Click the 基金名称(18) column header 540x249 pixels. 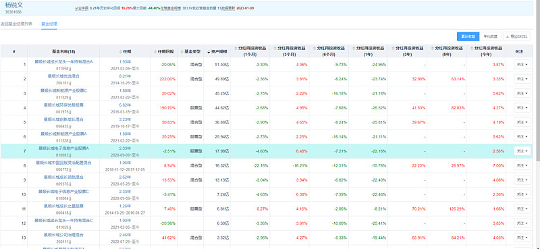coord(63,51)
